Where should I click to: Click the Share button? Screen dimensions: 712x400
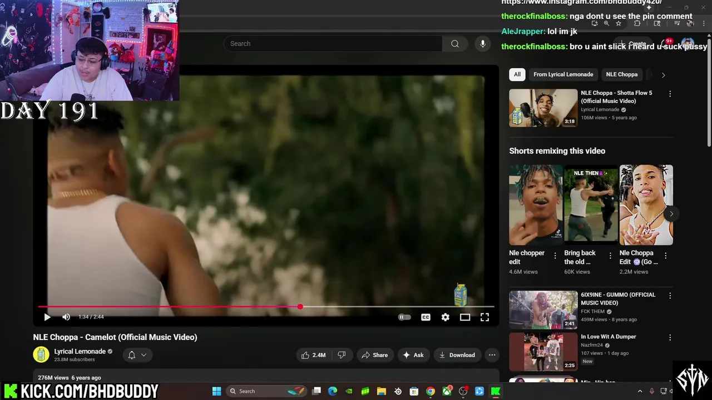pos(375,355)
